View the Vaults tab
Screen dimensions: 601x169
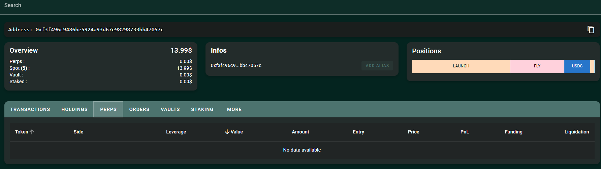[170, 109]
